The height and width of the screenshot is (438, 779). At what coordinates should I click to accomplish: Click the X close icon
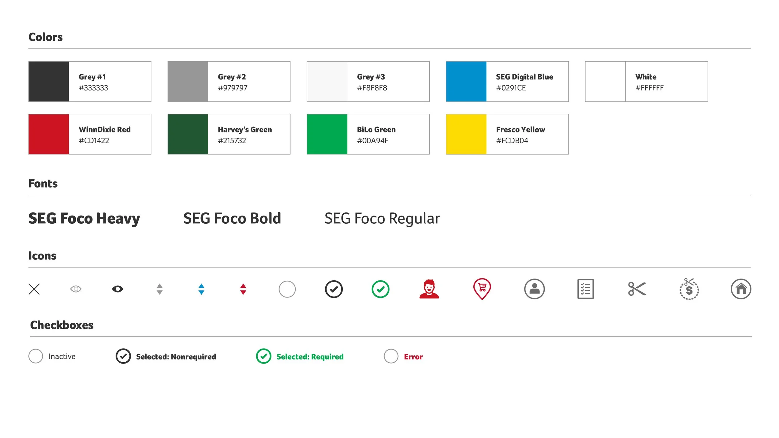click(x=34, y=289)
